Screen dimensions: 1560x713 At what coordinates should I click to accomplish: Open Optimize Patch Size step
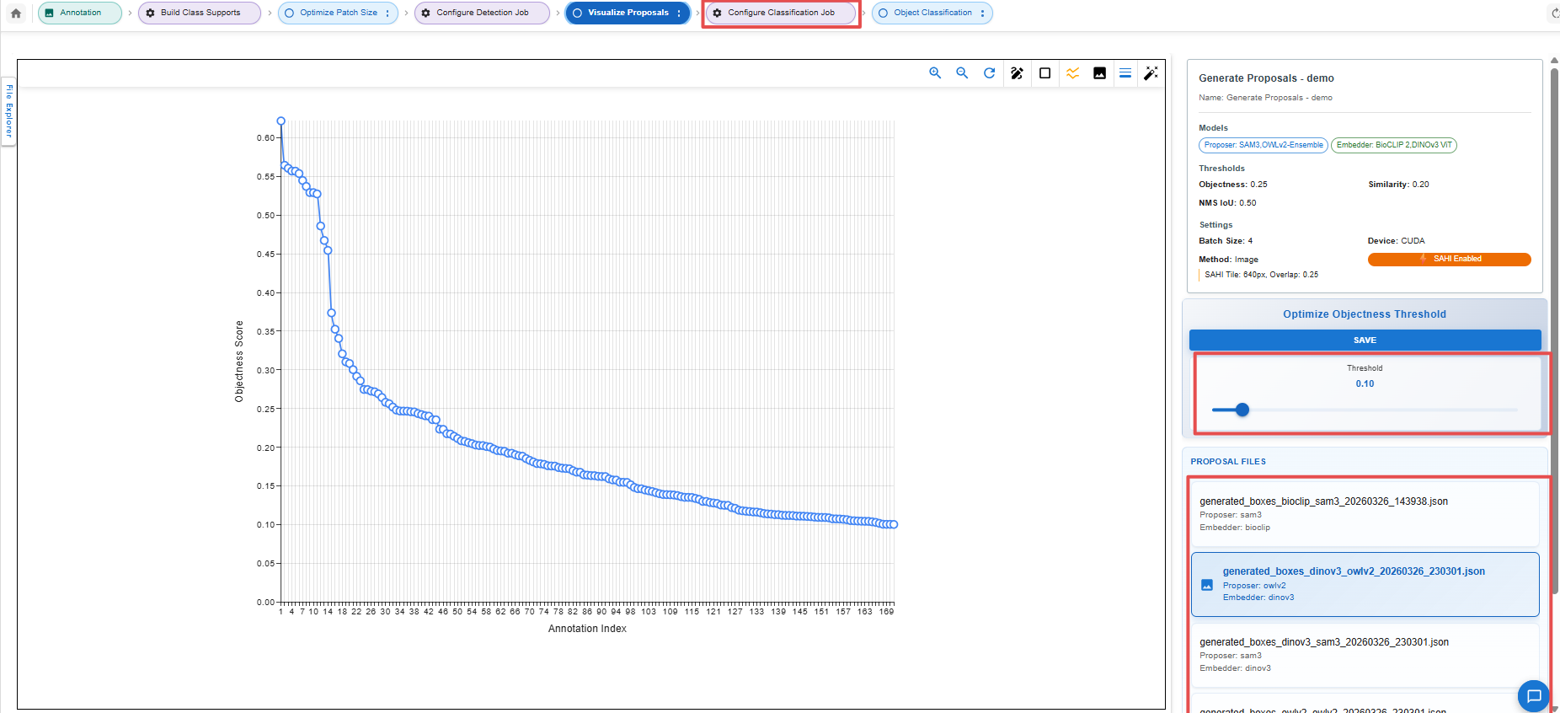tap(338, 13)
